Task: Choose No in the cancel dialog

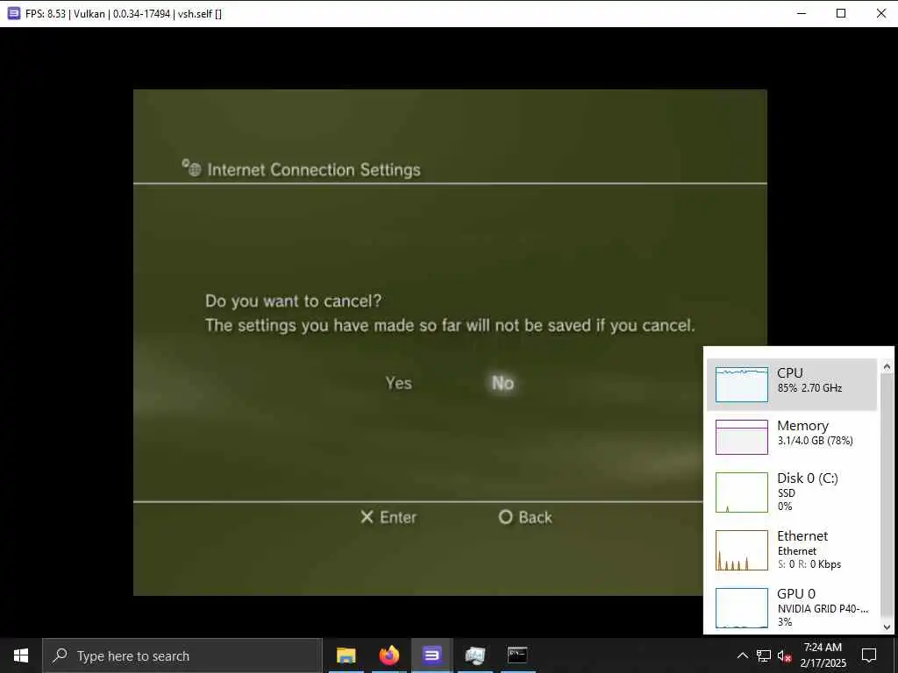Action: [502, 383]
